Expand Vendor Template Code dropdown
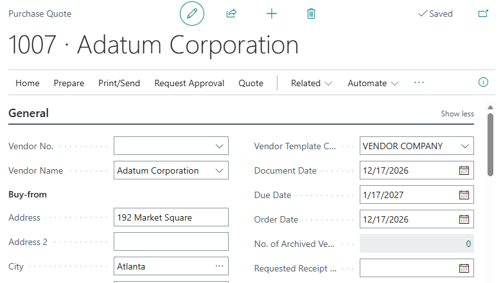Viewport: 501px width, 283px height. pyautogui.click(x=465, y=146)
